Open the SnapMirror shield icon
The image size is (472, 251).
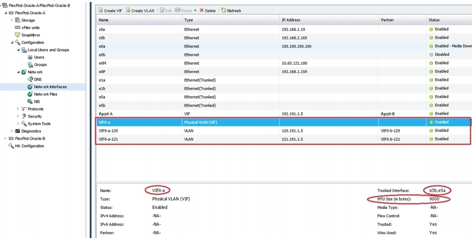point(18,35)
